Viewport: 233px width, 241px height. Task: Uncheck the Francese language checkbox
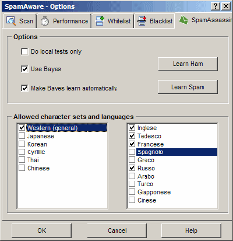[132, 144]
